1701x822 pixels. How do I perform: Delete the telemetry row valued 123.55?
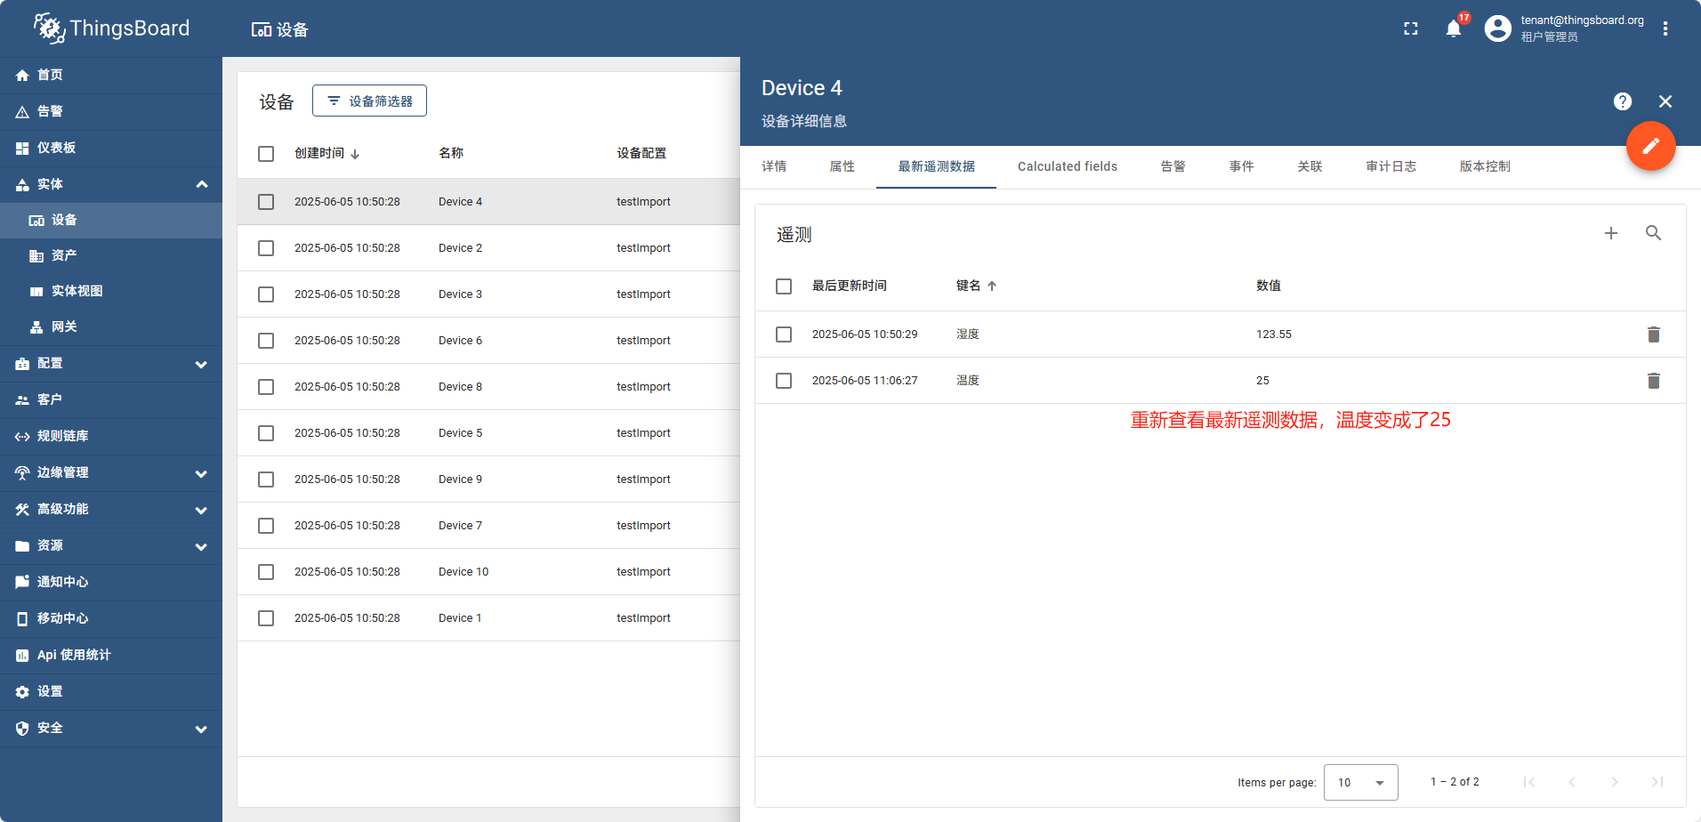pos(1653,334)
